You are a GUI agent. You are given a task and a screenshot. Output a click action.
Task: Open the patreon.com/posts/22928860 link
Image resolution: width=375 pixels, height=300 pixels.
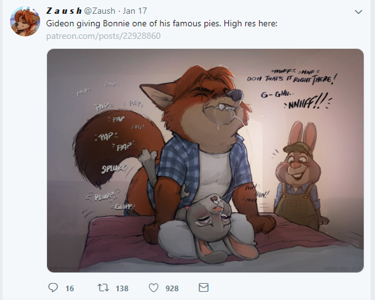103,36
